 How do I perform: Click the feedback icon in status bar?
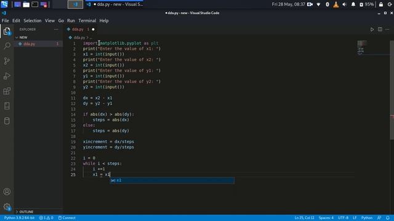pyautogui.click(x=379, y=218)
